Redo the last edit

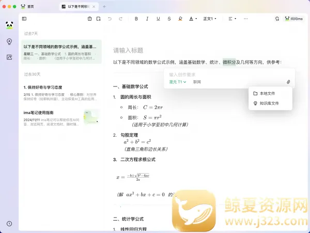click(120, 19)
